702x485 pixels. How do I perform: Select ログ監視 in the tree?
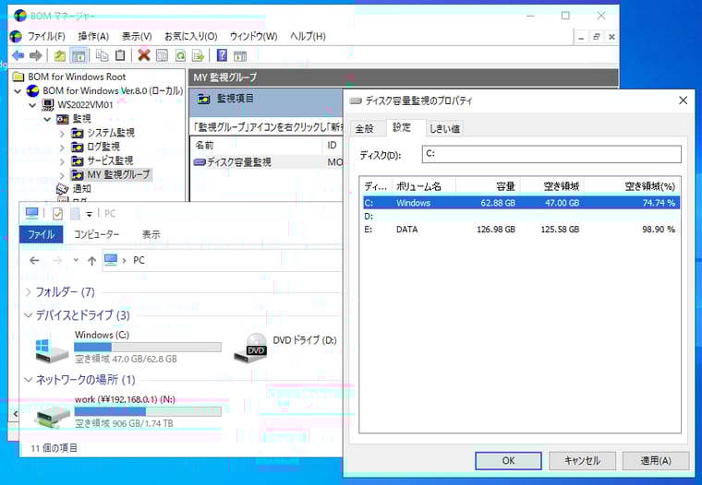[x=103, y=147]
